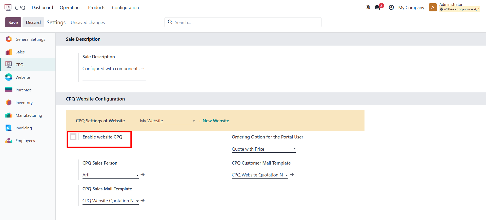Open Inventory settings in sidebar

click(24, 103)
